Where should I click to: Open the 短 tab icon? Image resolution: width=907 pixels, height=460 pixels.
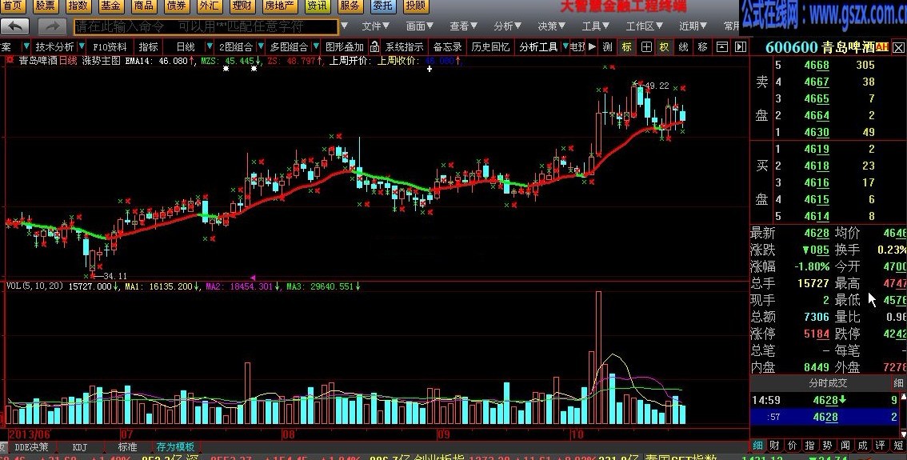click(898, 445)
